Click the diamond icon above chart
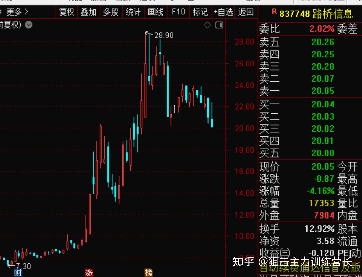This screenshot has height=277, width=362. [207, 25]
